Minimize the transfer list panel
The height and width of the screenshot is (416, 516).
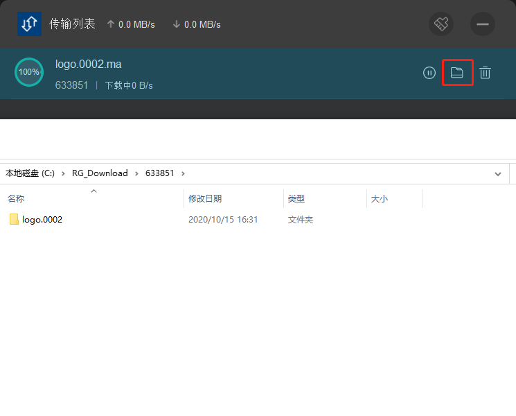coord(483,24)
